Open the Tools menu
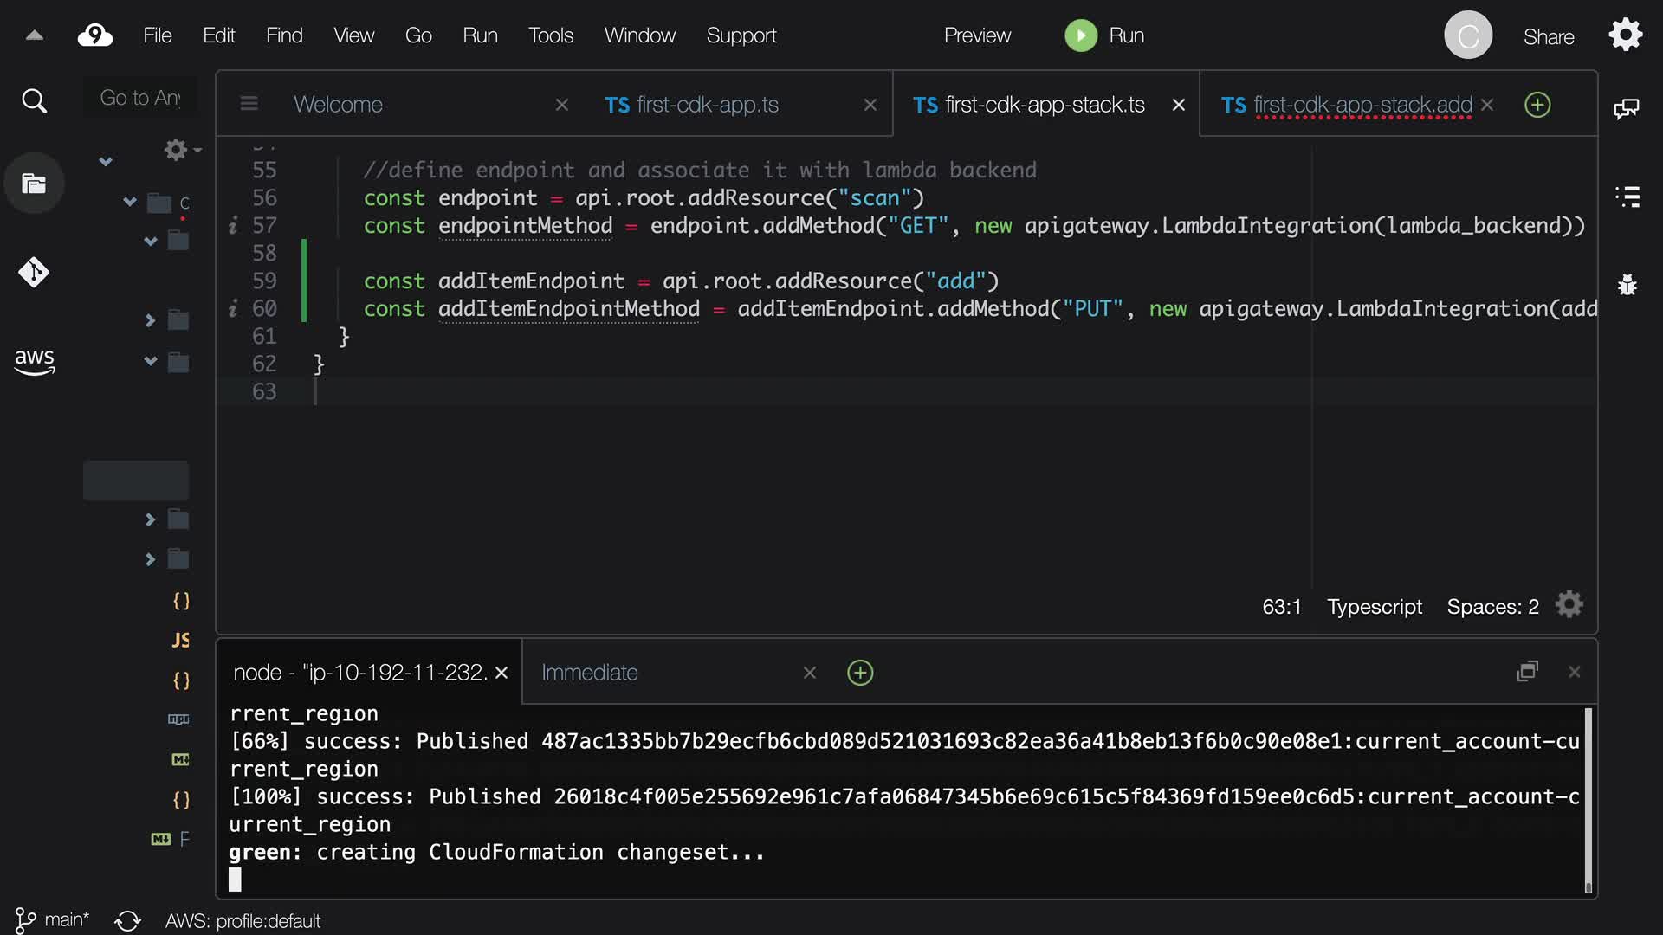 pos(551,35)
